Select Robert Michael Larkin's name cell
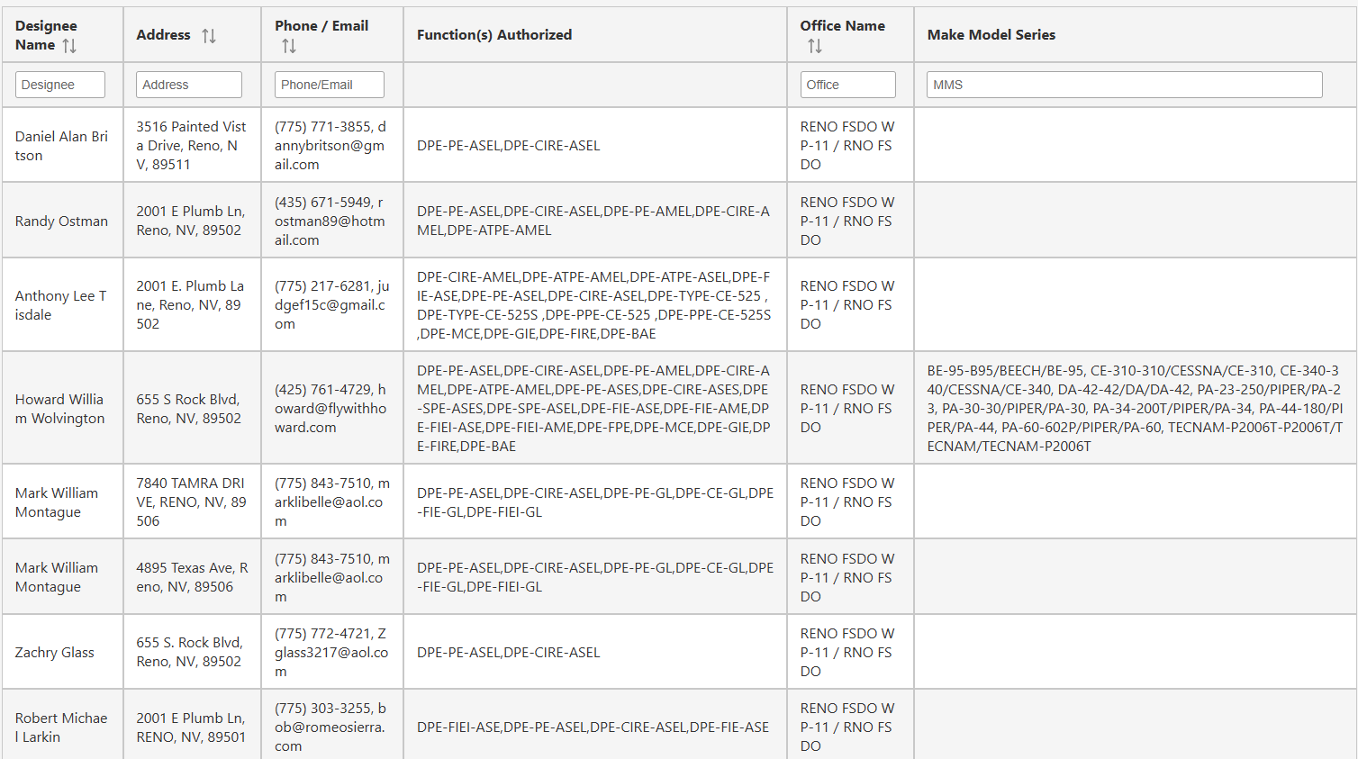The width and height of the screenshot is (1358, 759). [x=61, y=727]
